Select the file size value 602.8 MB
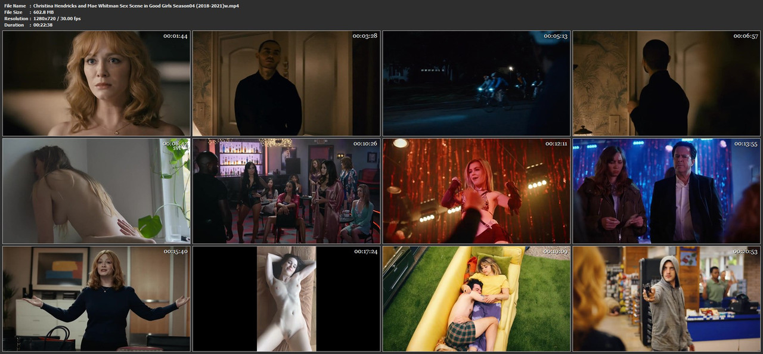 pyautogui.click(x=44, y=12)
